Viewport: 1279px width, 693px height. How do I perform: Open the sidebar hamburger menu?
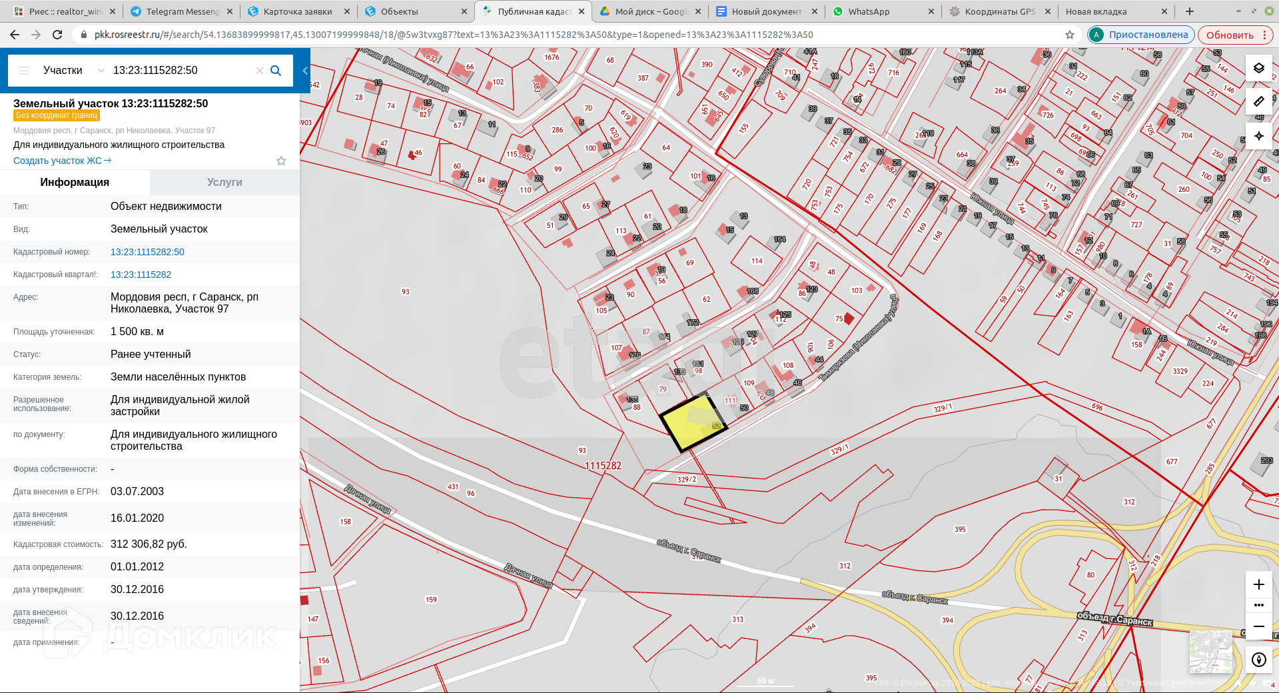[24, 71]
